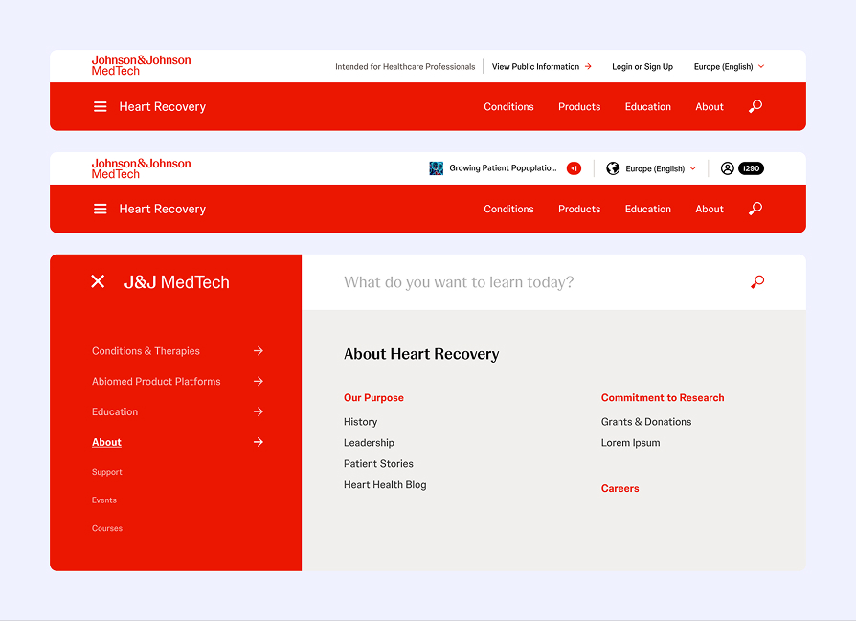
Task: Click the red +1 notification badge
Action: pyautogui.click(x=574, y=167)
